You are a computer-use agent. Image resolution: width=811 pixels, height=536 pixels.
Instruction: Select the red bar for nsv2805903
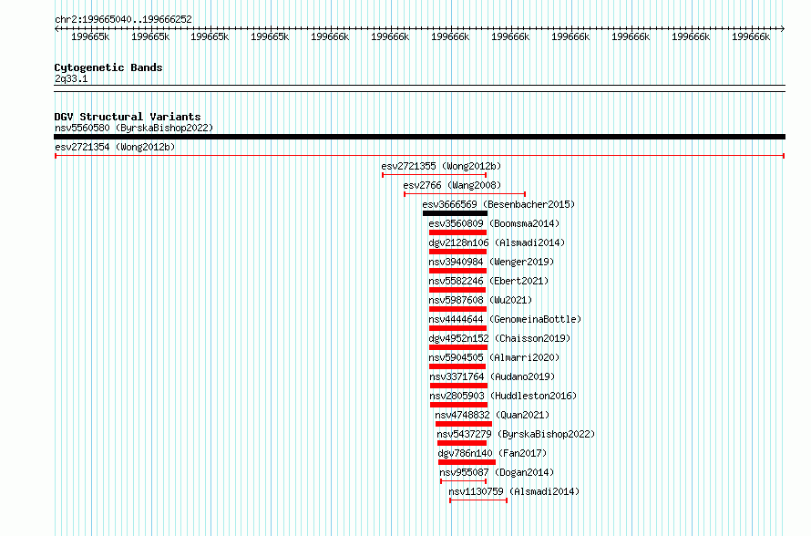coord(458,405)
